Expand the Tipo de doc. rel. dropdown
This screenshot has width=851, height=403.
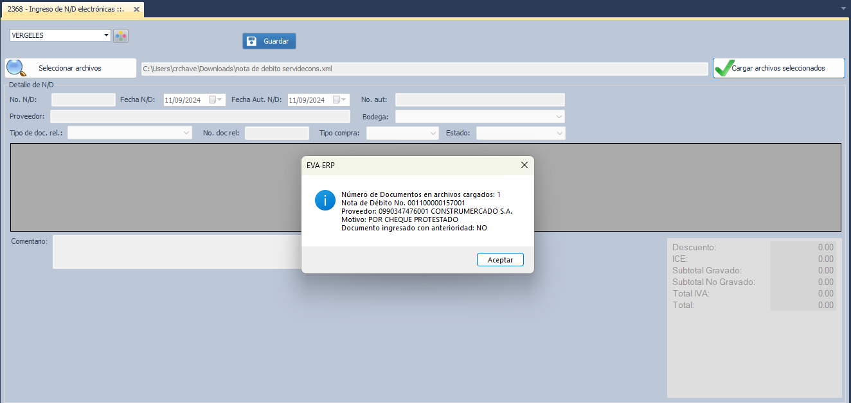[186, 133]
